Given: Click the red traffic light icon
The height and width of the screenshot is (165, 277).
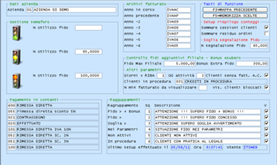Looking at the screenshot, I should click(17, 81).
